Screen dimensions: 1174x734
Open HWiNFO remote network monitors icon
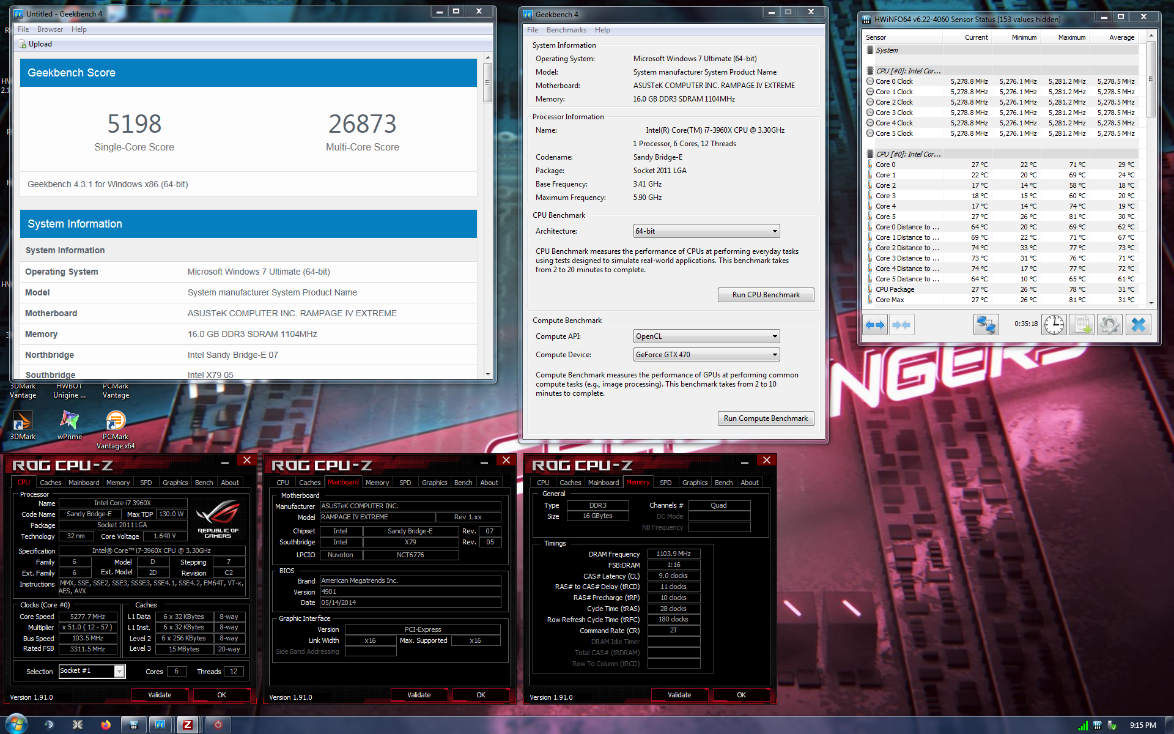coord(986,325)
